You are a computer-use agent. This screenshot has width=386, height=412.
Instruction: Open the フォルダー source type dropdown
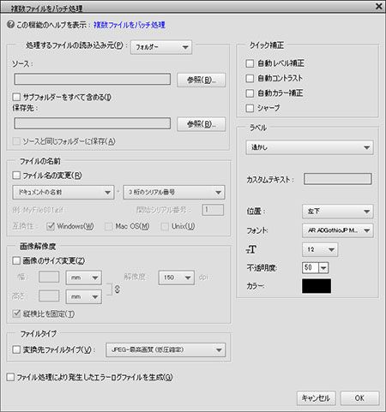click(161, 47)
